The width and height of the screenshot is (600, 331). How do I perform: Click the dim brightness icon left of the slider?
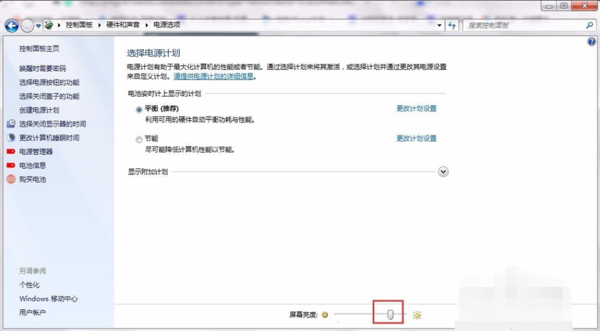[326, 314]
